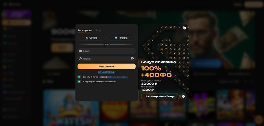Click the key icon in password field
This screenshot has width=264, height=126.
(x=80, y=59)
